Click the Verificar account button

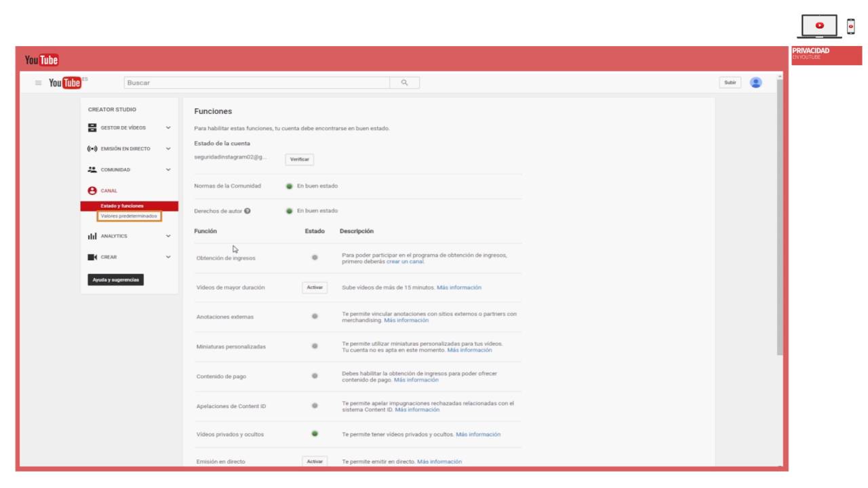[x=299, y=159]
